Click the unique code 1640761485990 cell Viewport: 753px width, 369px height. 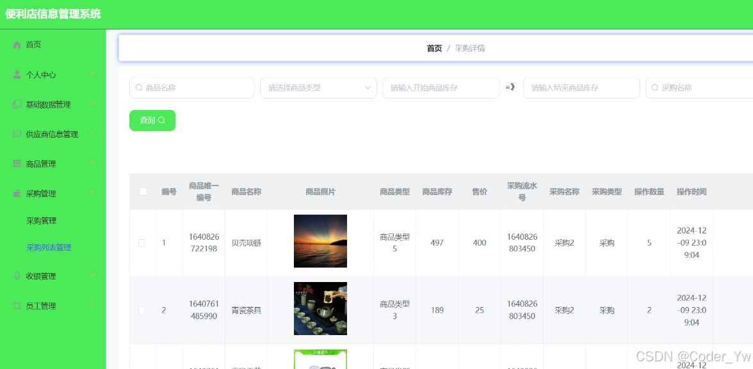(x=204, y=310)
